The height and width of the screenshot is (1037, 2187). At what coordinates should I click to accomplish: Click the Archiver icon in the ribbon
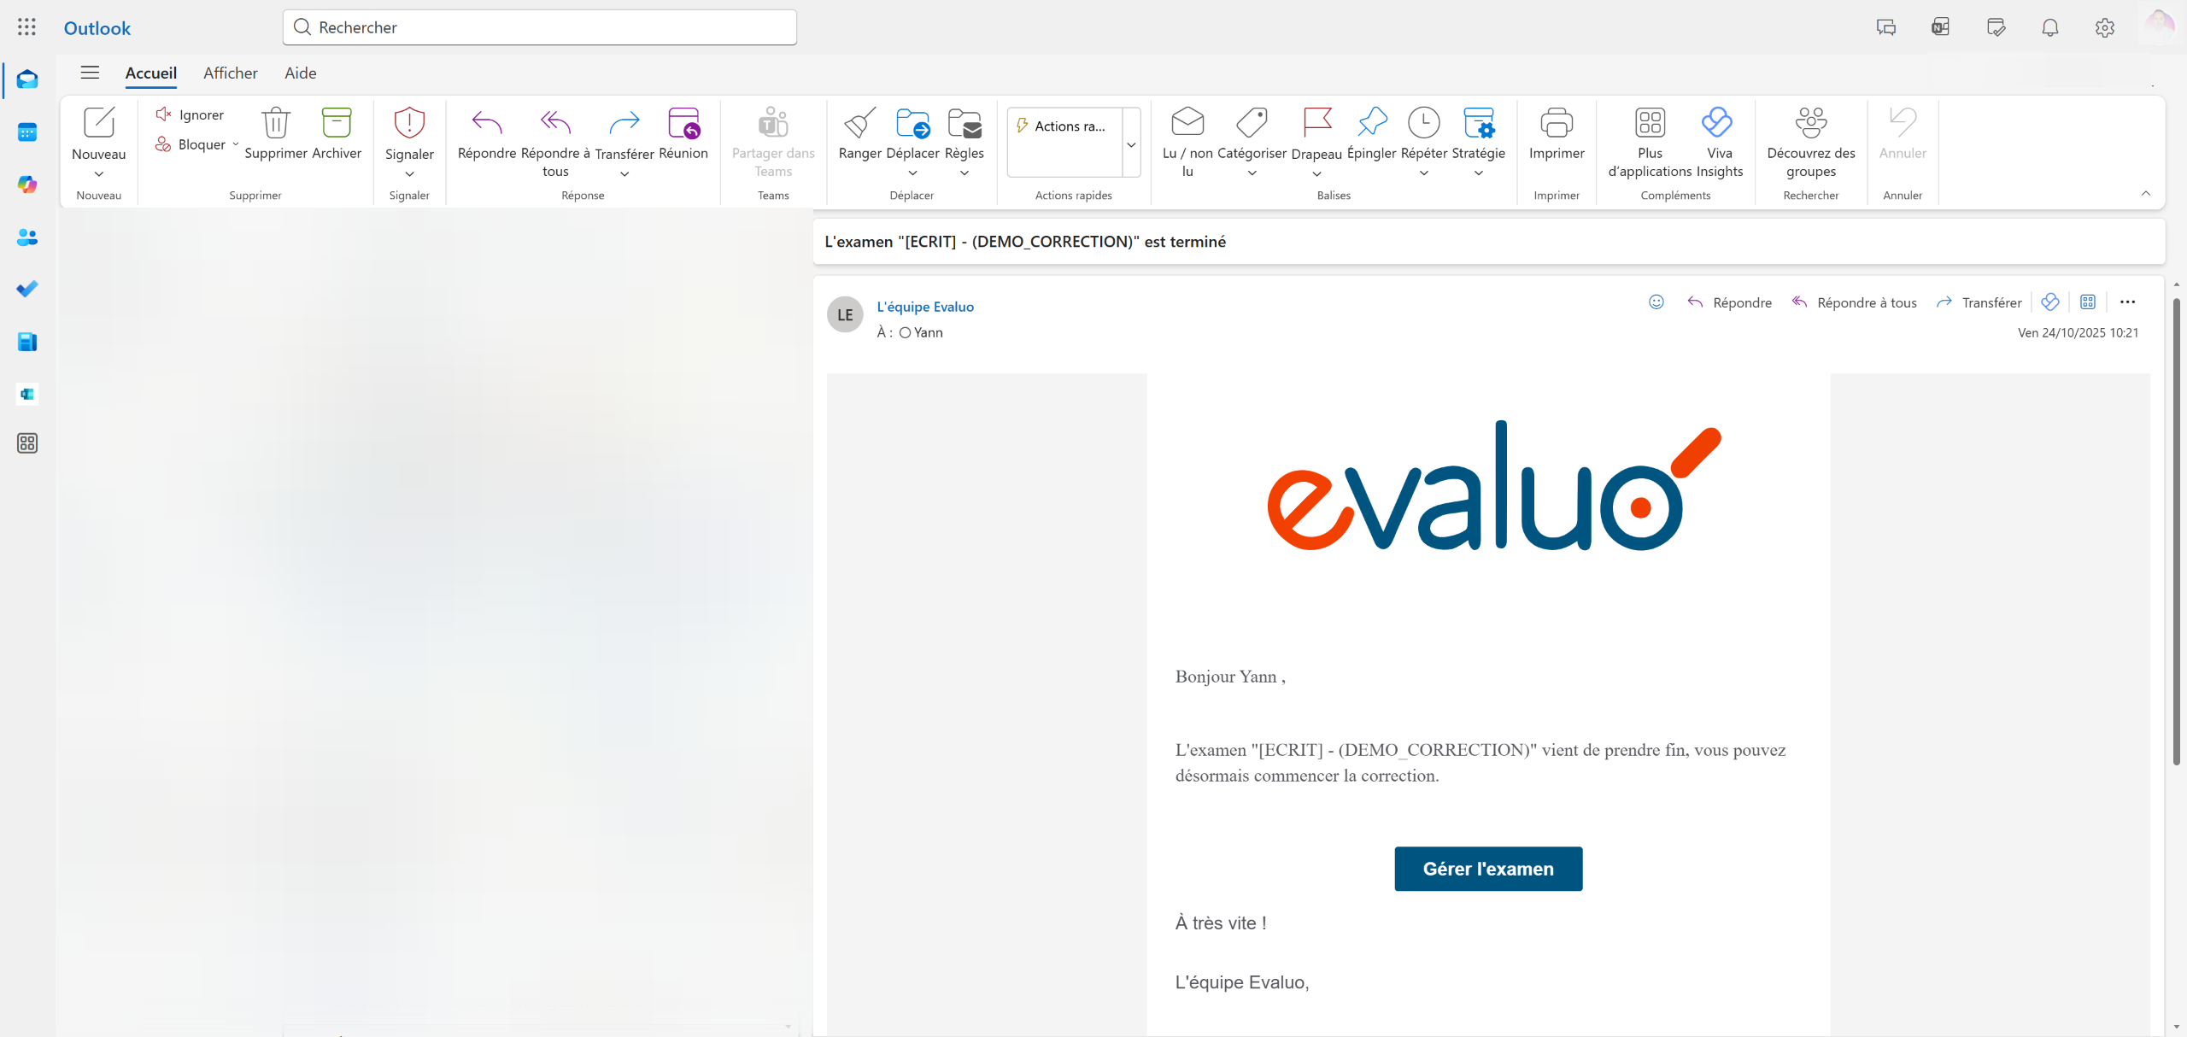pos(337,124)
